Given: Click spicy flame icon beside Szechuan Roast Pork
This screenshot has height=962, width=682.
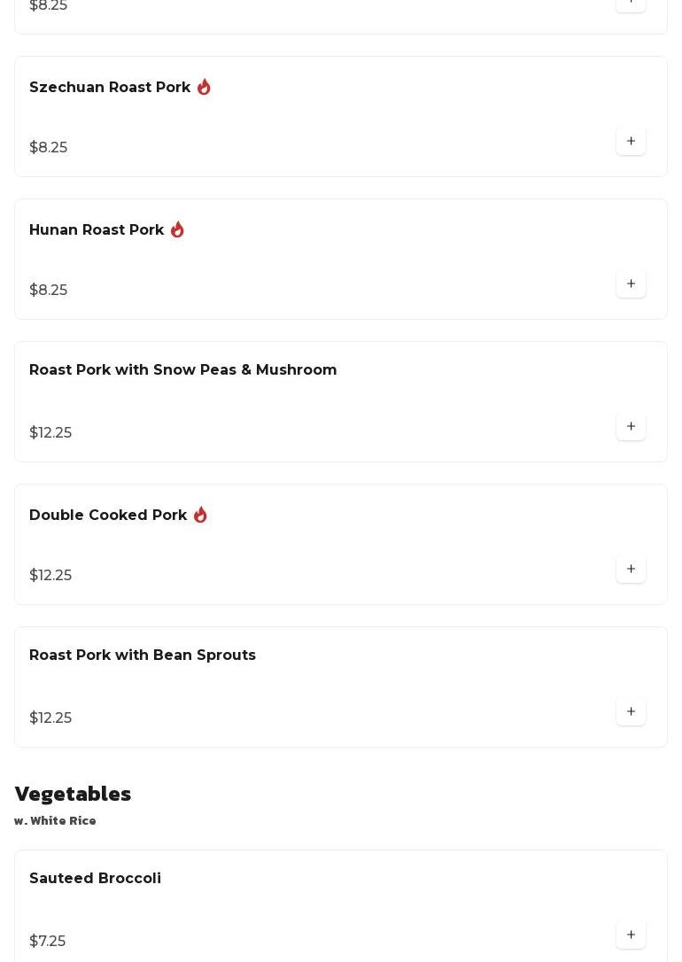Looking at the screenshot, I should [204, 87].
